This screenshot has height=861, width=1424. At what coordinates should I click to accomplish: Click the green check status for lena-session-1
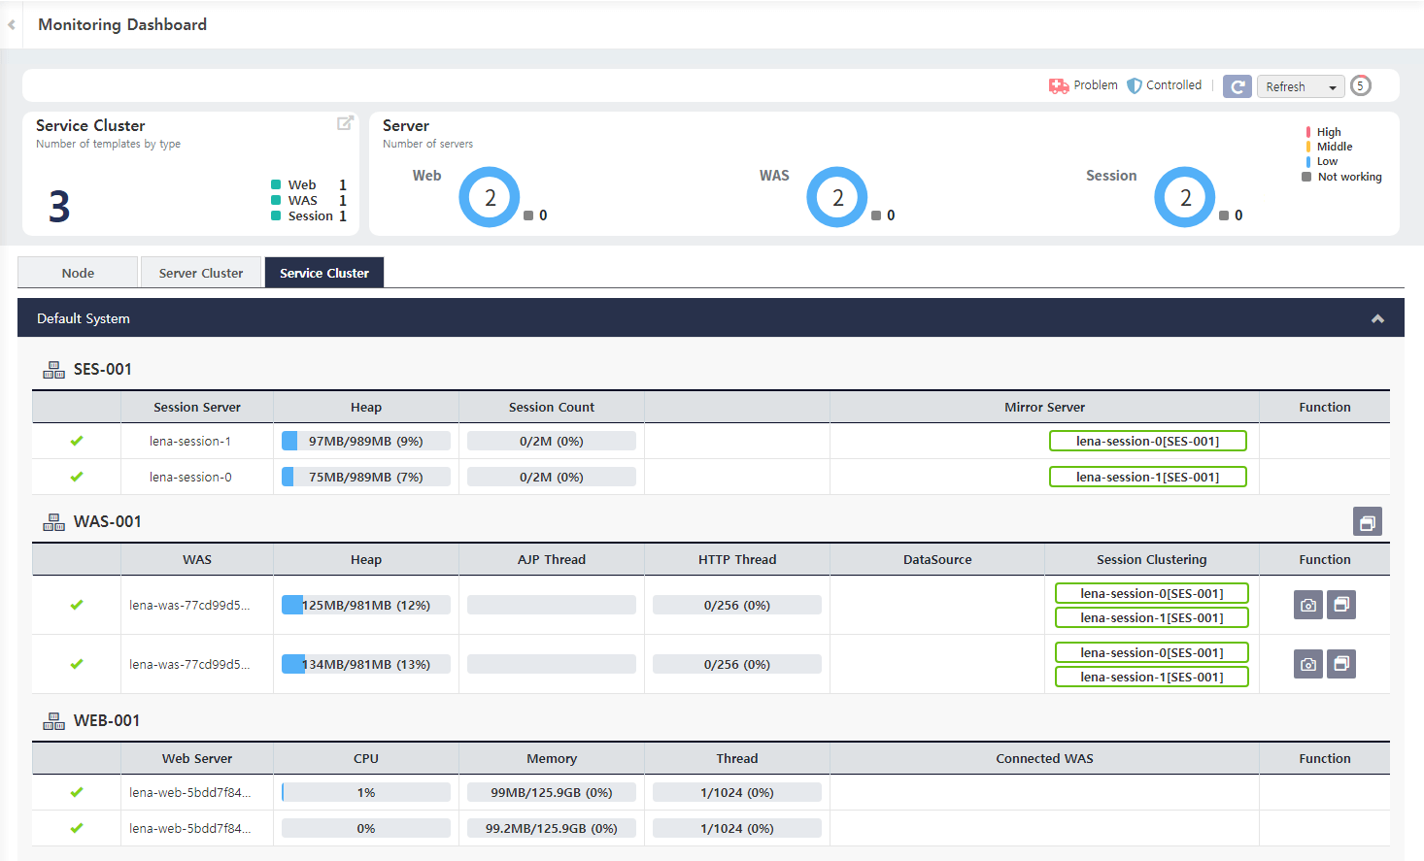tap(77, 441)
